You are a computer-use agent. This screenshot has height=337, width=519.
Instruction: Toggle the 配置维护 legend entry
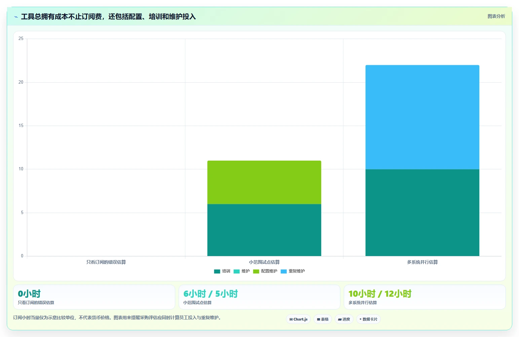pyautogui.click(x=265, y=271)
